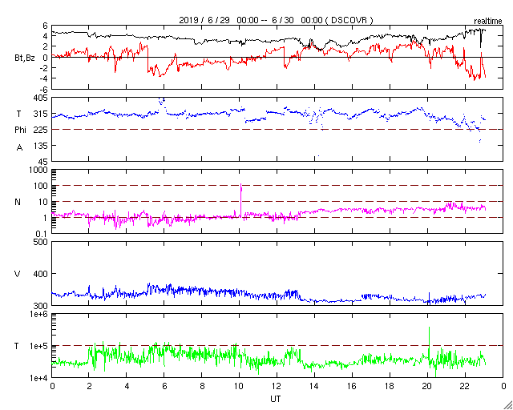Click the '225' Phi tick label
Viewport: 513px width, 410px height.
pos(42,130)
